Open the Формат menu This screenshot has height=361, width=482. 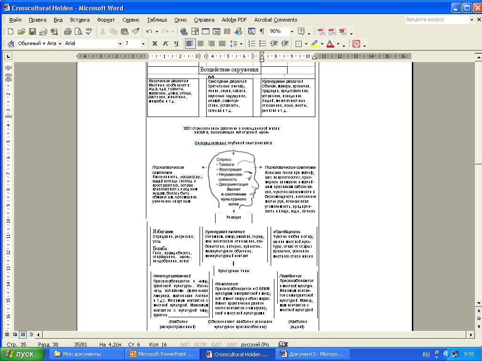point(106,20)
